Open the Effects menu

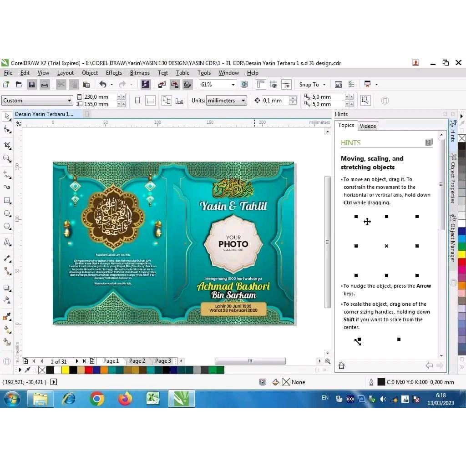pyautogui.click(x=114, y=73)
